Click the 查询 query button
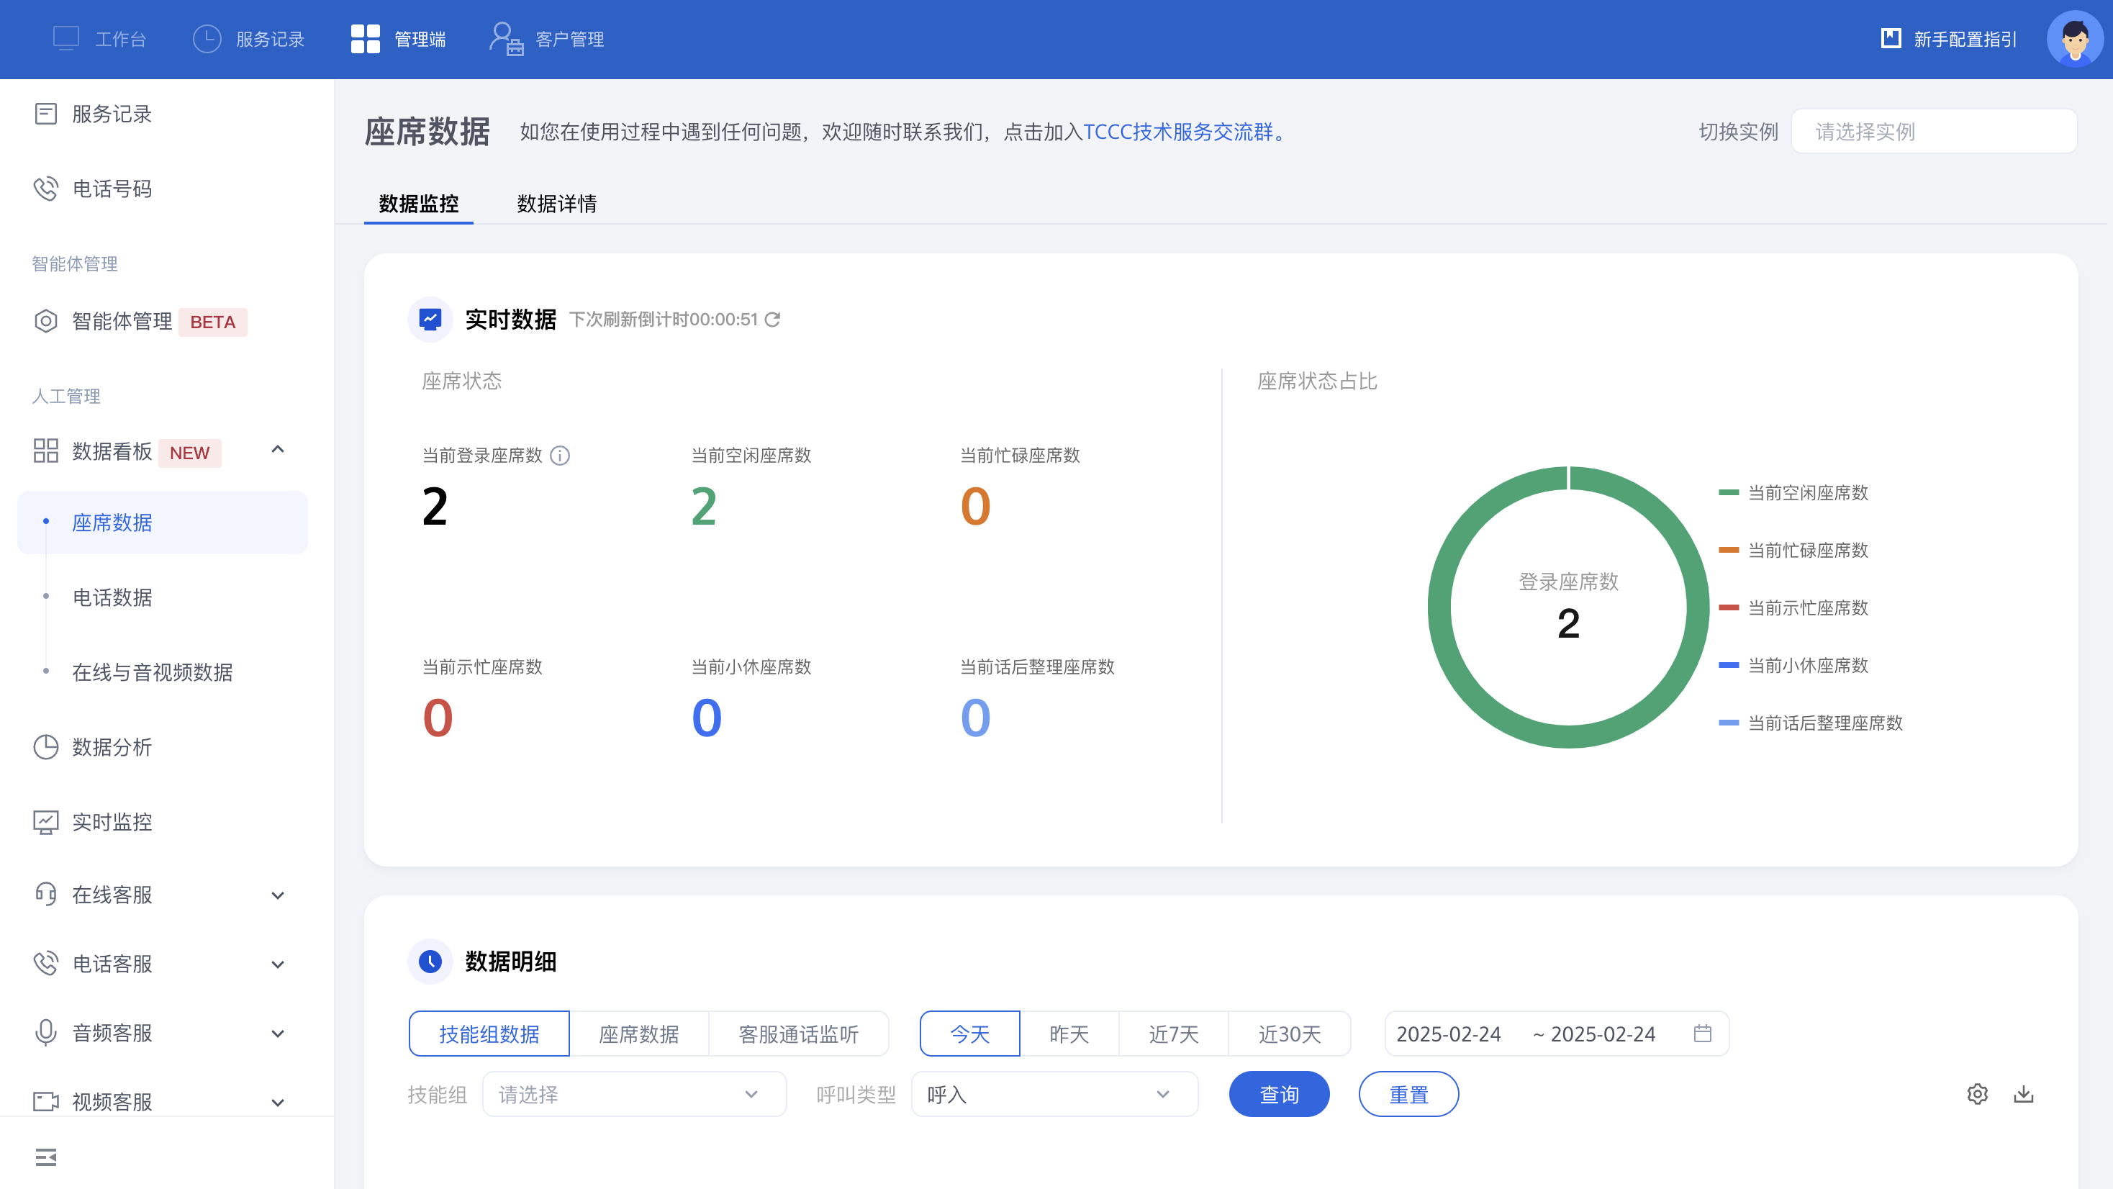2113x1189 pixels. click(x=1279, y=1094)
